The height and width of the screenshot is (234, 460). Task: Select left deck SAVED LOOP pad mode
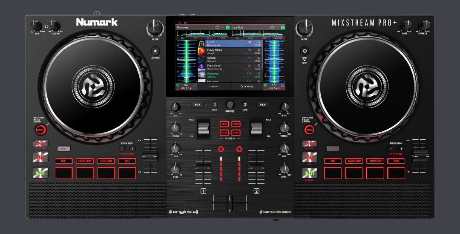[x=85, y=161]
